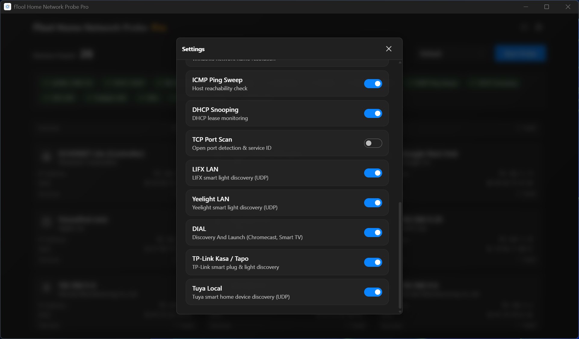Close the Settings dialog

(x=389, y=49)
